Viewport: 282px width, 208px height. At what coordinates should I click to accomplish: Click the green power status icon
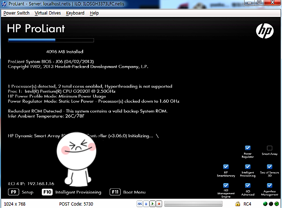click(x=277, y=204)
